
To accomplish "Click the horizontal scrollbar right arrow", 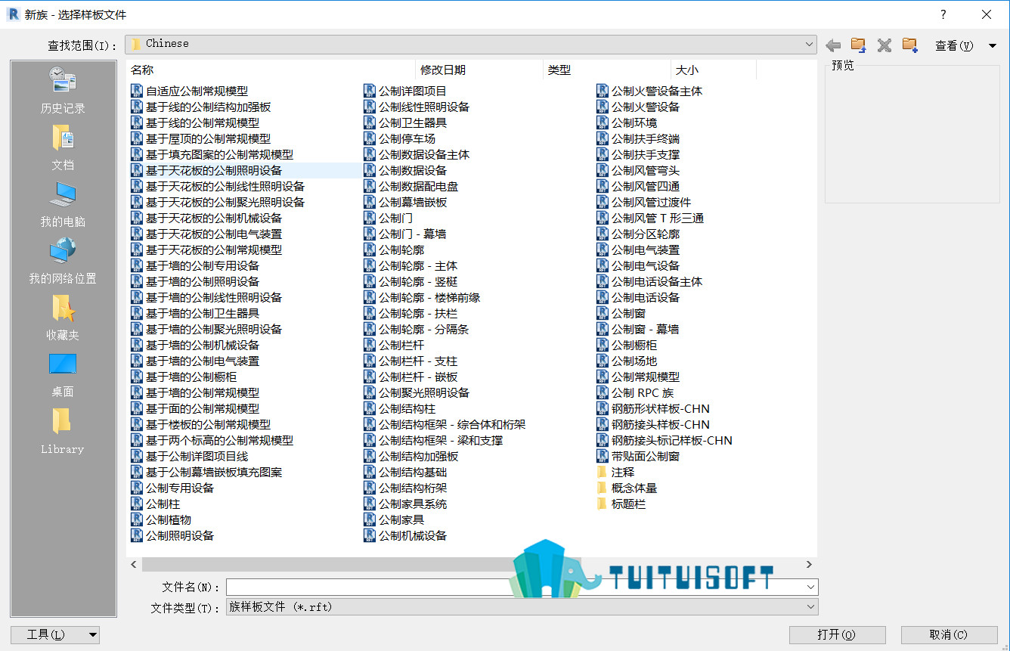I will tap(809, 564).
